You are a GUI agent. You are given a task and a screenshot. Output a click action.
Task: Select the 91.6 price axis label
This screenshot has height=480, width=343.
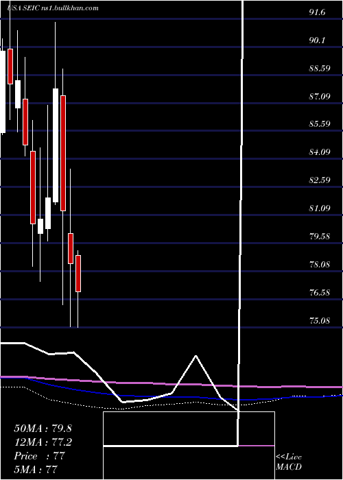[317, 12]
